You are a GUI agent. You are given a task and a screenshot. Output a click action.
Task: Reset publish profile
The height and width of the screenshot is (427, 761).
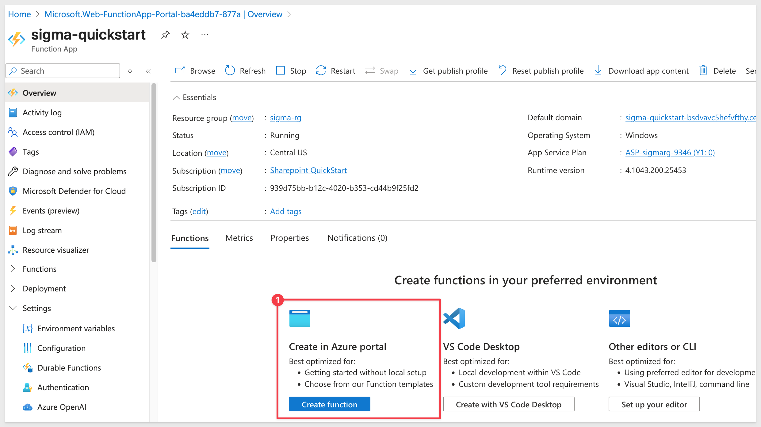pyautogui.click(x=541, y=71)
